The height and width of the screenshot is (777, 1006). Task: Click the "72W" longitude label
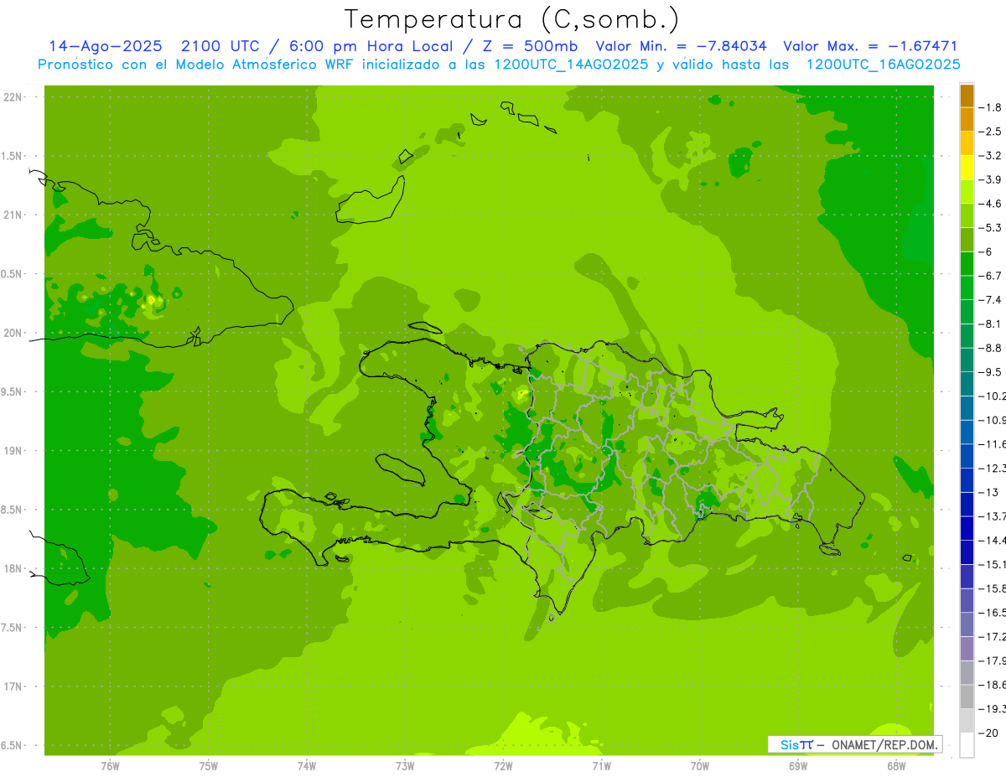pyautogui.click(x=503, y=764)
